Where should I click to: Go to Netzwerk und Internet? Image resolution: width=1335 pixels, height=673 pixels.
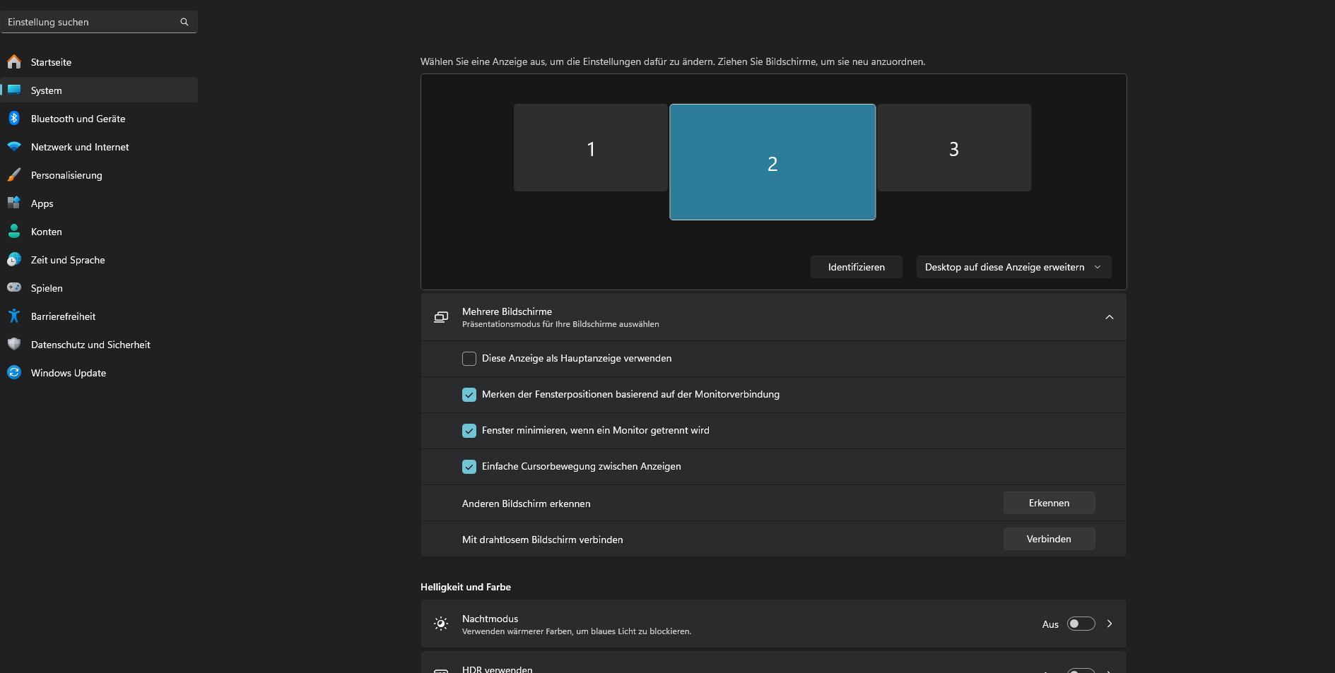point(99,146)
